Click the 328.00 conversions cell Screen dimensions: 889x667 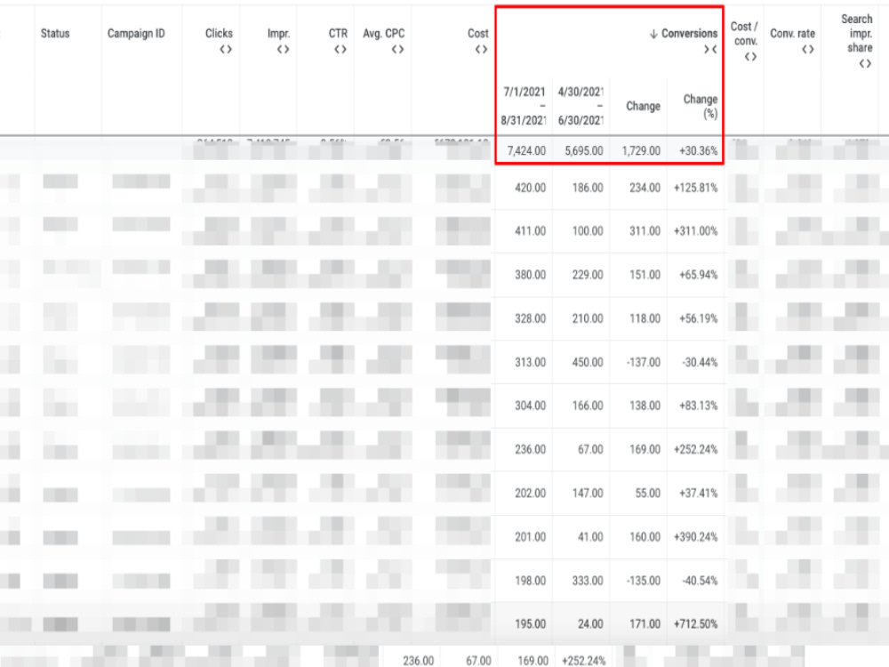point(530,318)
